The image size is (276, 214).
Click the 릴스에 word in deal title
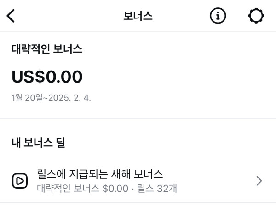[x=50, y=174]
